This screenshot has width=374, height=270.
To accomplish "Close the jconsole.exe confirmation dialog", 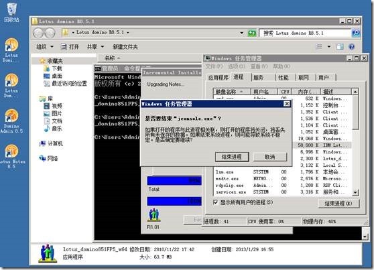I will 287,104.
